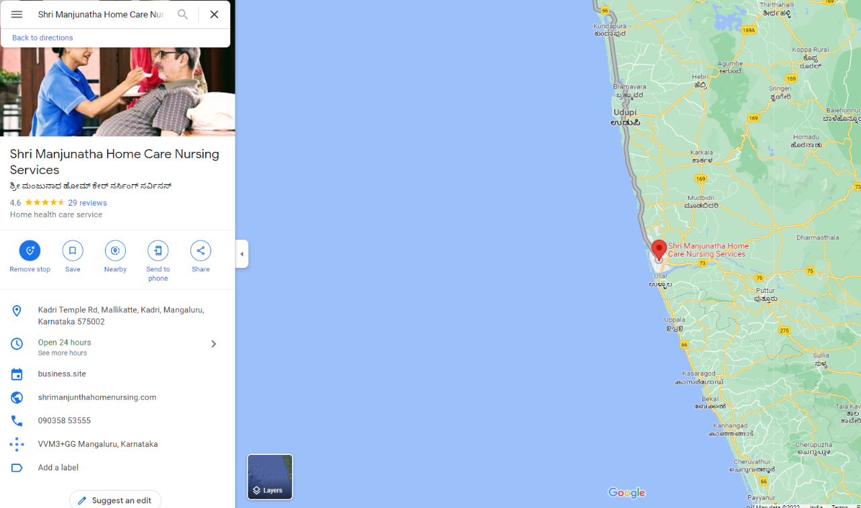This screenshot has width=861, height=508.
Task: Share this place via Share icon
Action: click(200, 251)
